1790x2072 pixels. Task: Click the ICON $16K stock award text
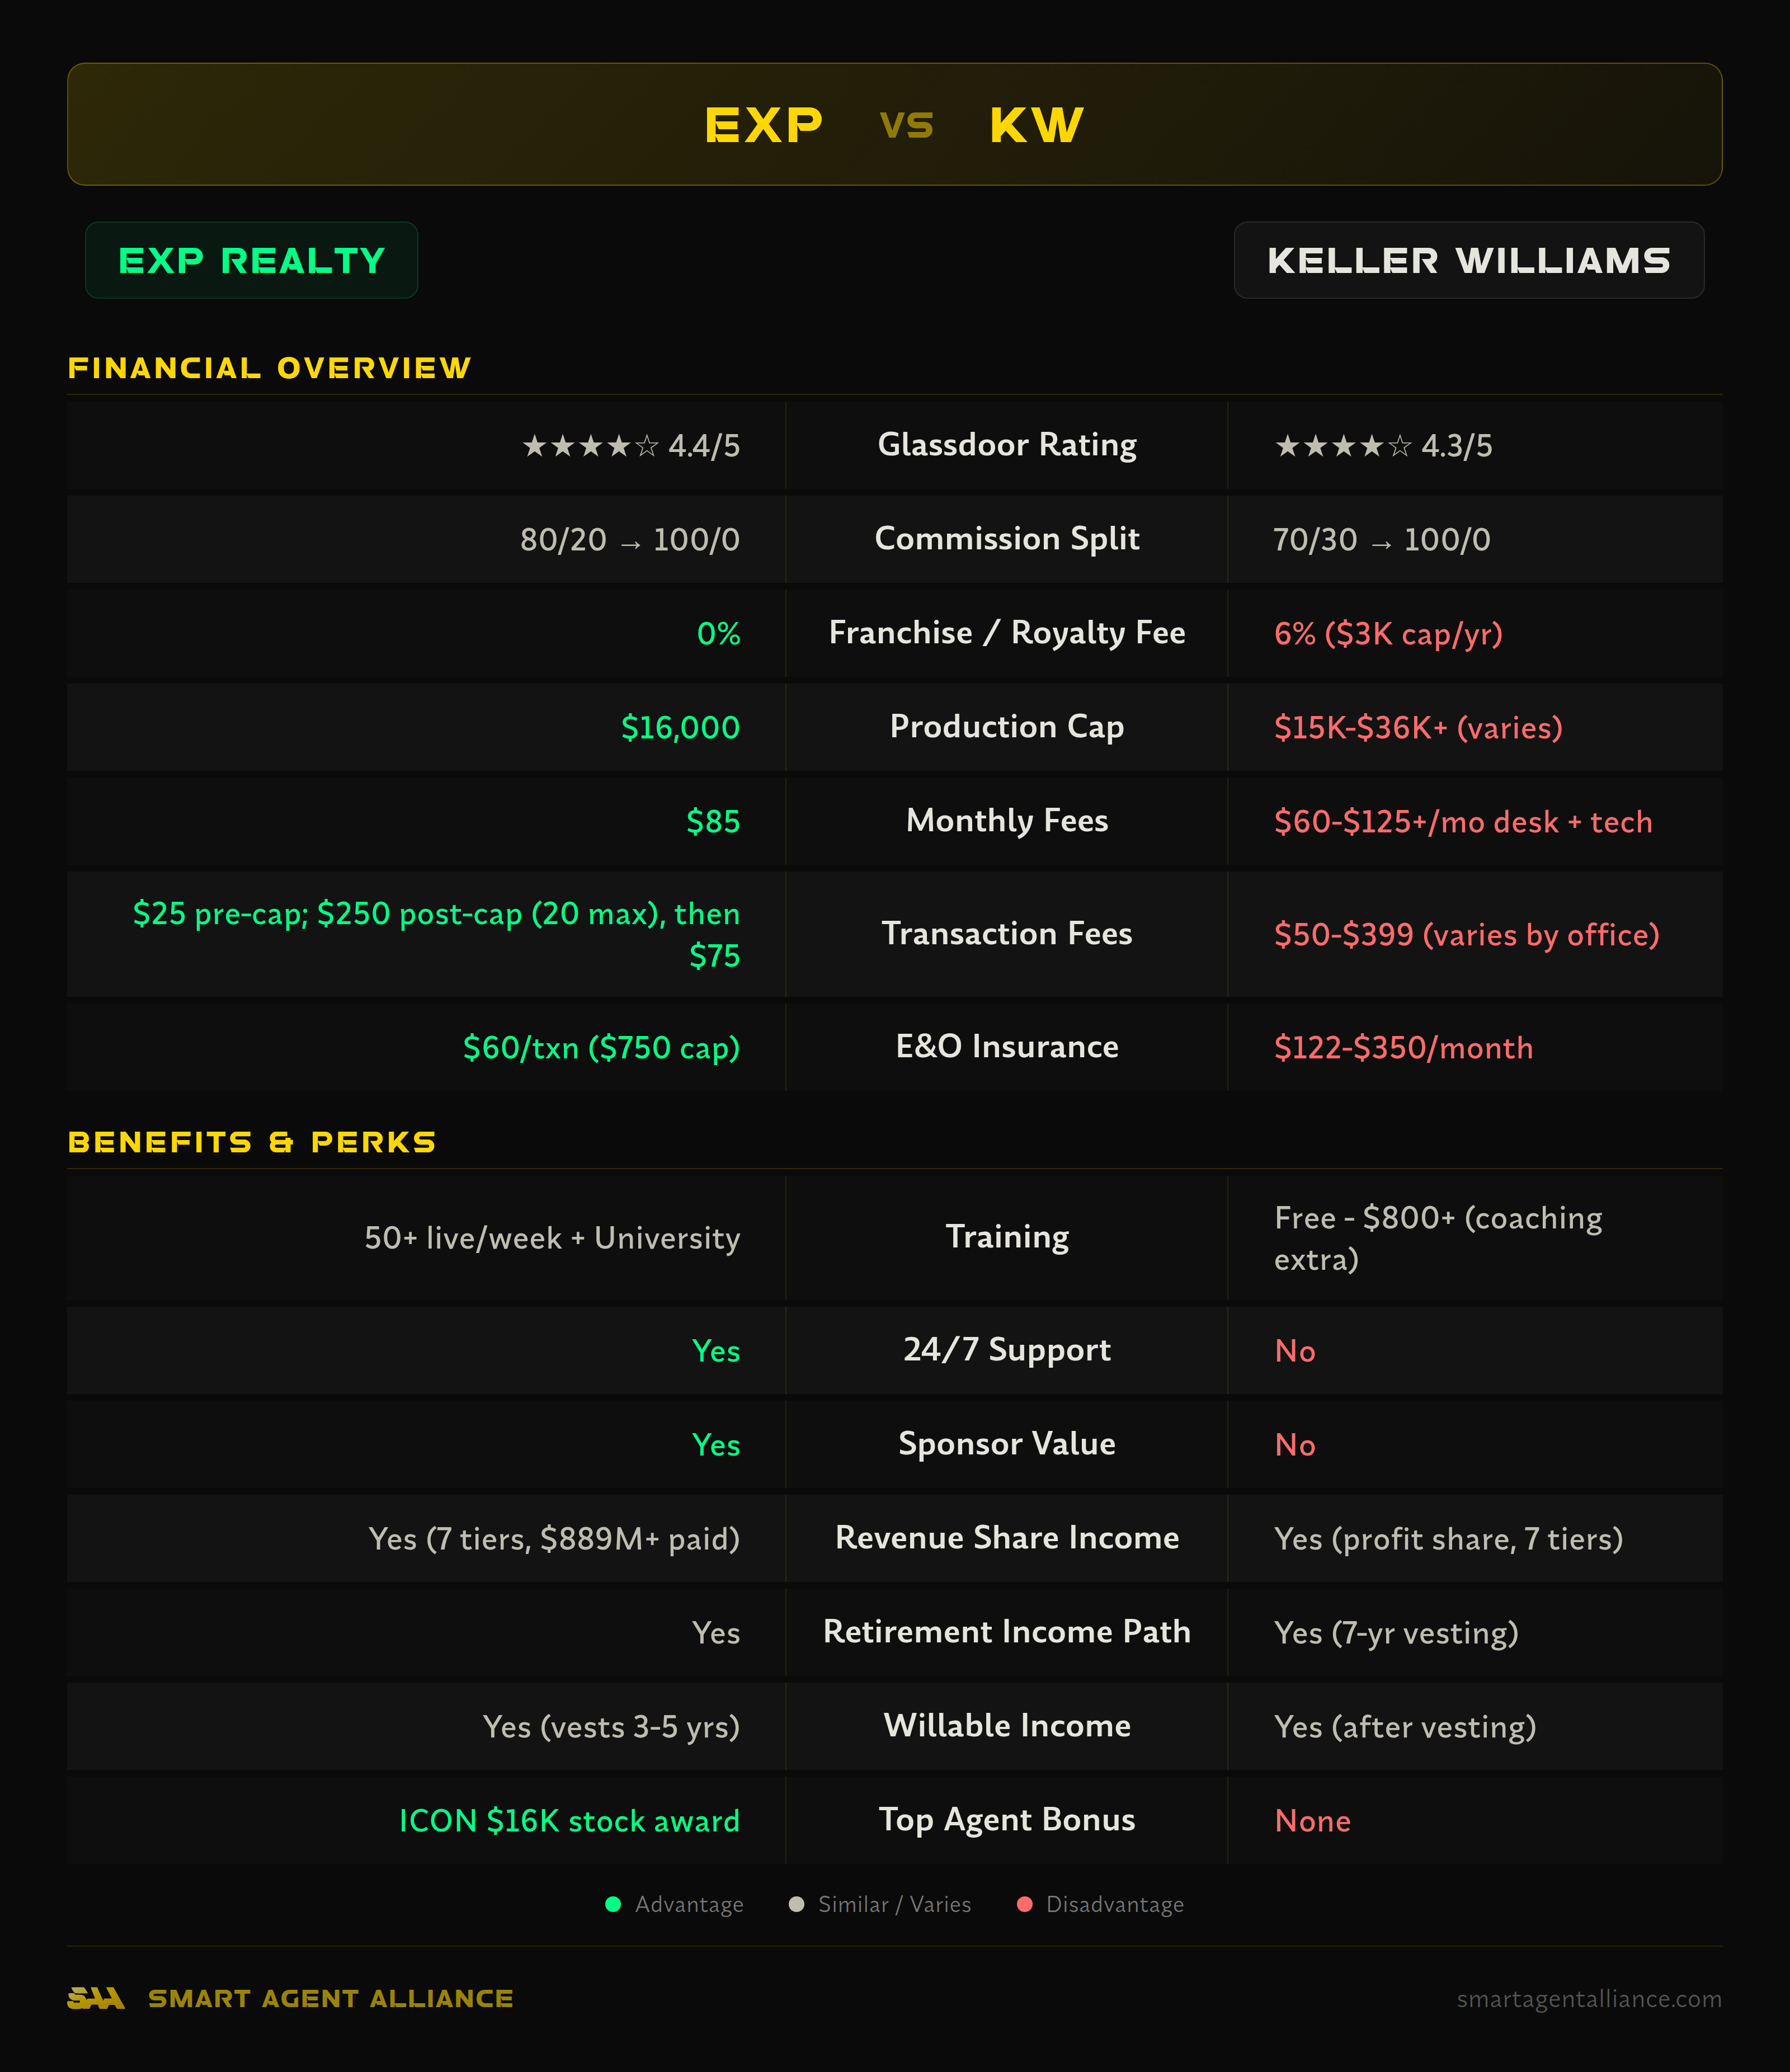point(569,1820)
